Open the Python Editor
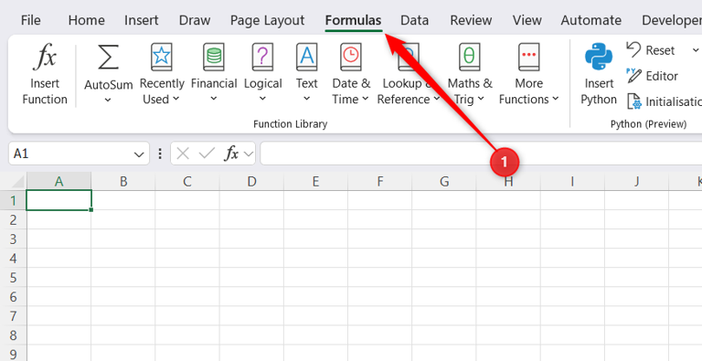Image resolution: width=702 pixels, height=361 pixels. pos(653,76)
